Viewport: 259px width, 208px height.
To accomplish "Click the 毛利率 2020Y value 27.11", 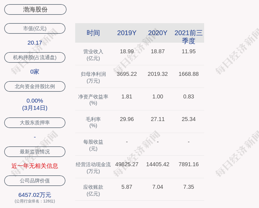I will pos(158,119).
